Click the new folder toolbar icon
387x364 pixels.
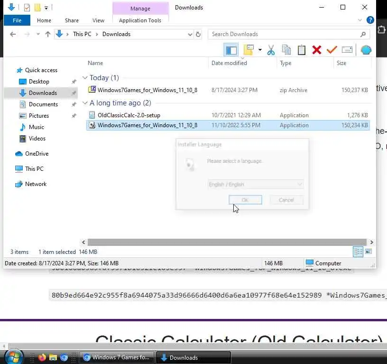click(249, 50)
